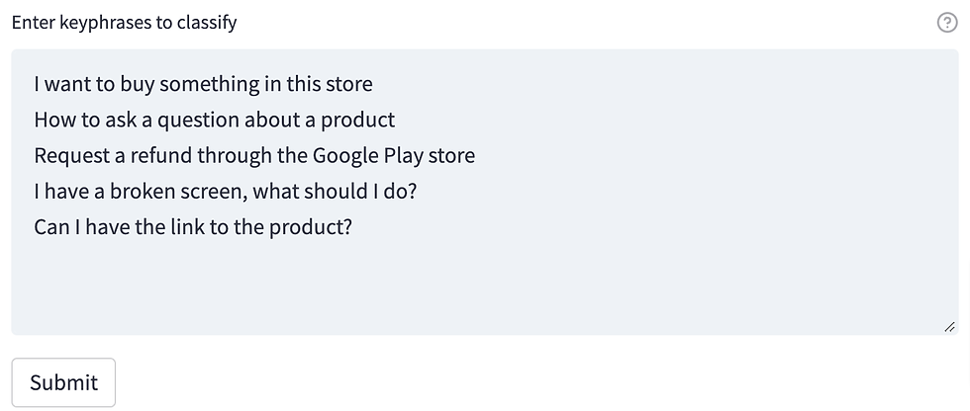Click the 'Enter keyphrases to classify' label
The height and width of the screenshot is (411, 970).
click(x=124, y=23)
